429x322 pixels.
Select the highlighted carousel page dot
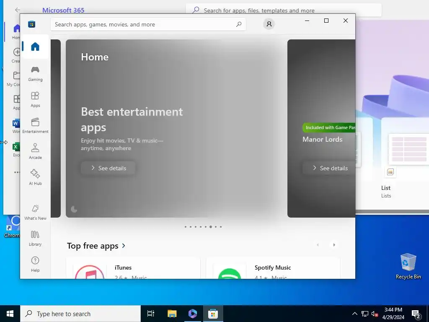click(211, 227)
